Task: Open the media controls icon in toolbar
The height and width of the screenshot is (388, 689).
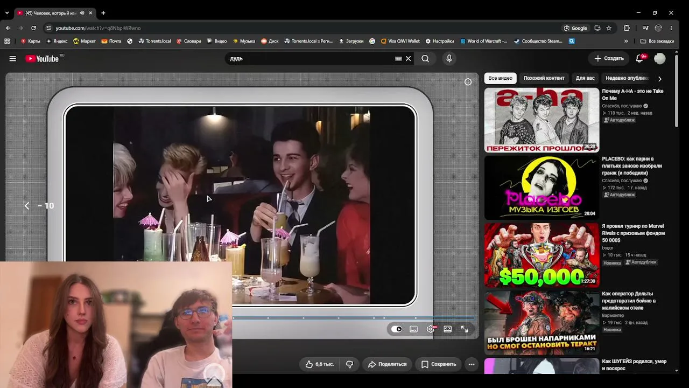Action: [x=645, y=28]
